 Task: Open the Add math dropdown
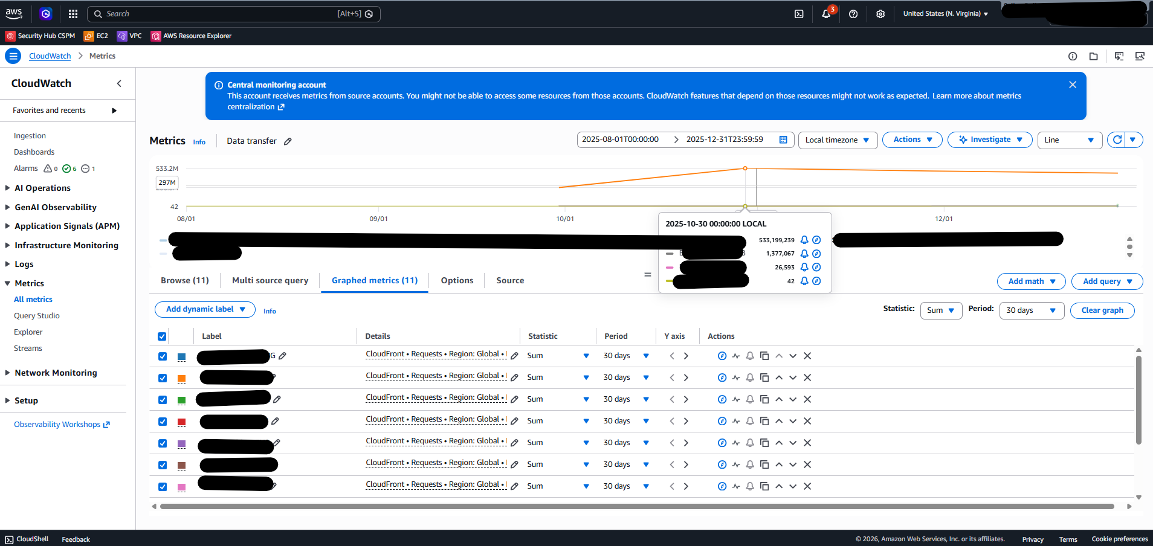(1032, 281)
